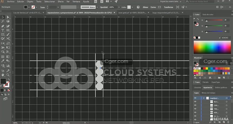The width and height of the screenshot is (233, 124).
Task: Select the Free Transform tool
Action: pyautogui.click(x=8, y=48)
